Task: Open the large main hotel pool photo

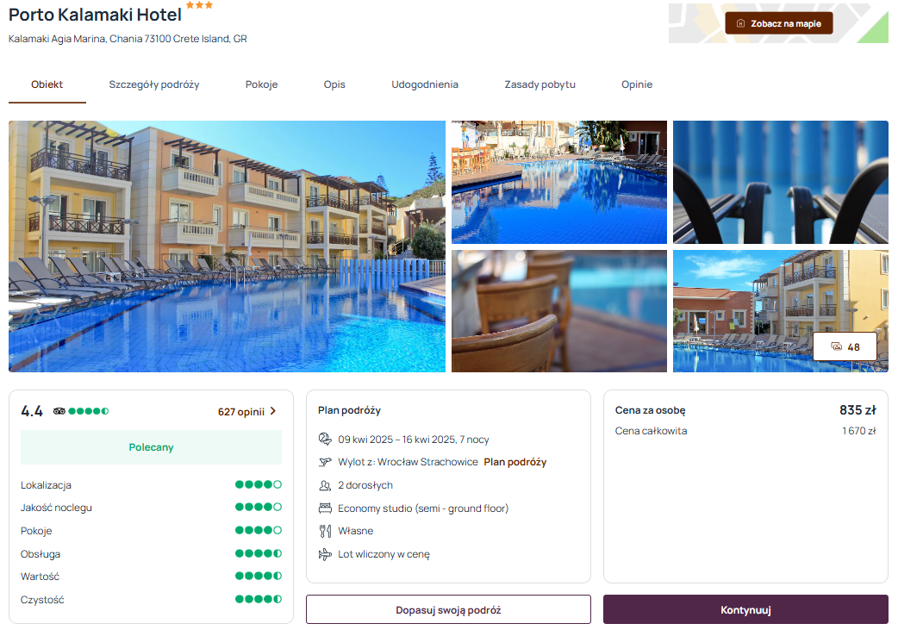Action: tap(227, 246)
